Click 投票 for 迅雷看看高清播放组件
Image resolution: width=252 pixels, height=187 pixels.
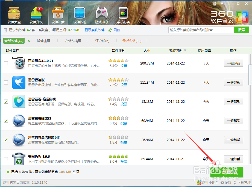pos(124,142)
